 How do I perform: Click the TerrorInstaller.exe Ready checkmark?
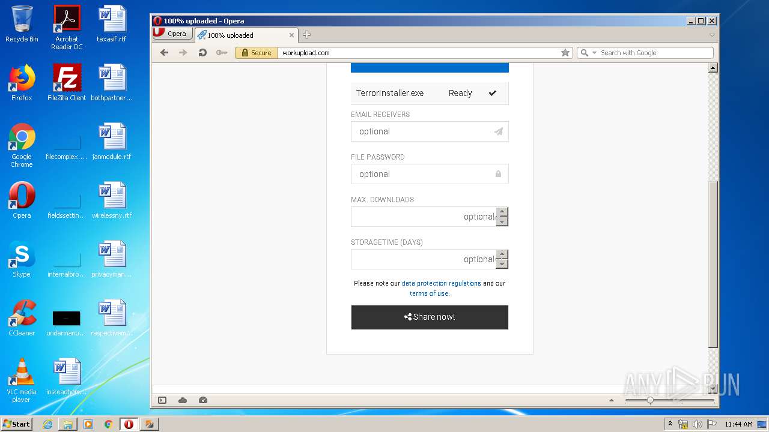(493, 93)
